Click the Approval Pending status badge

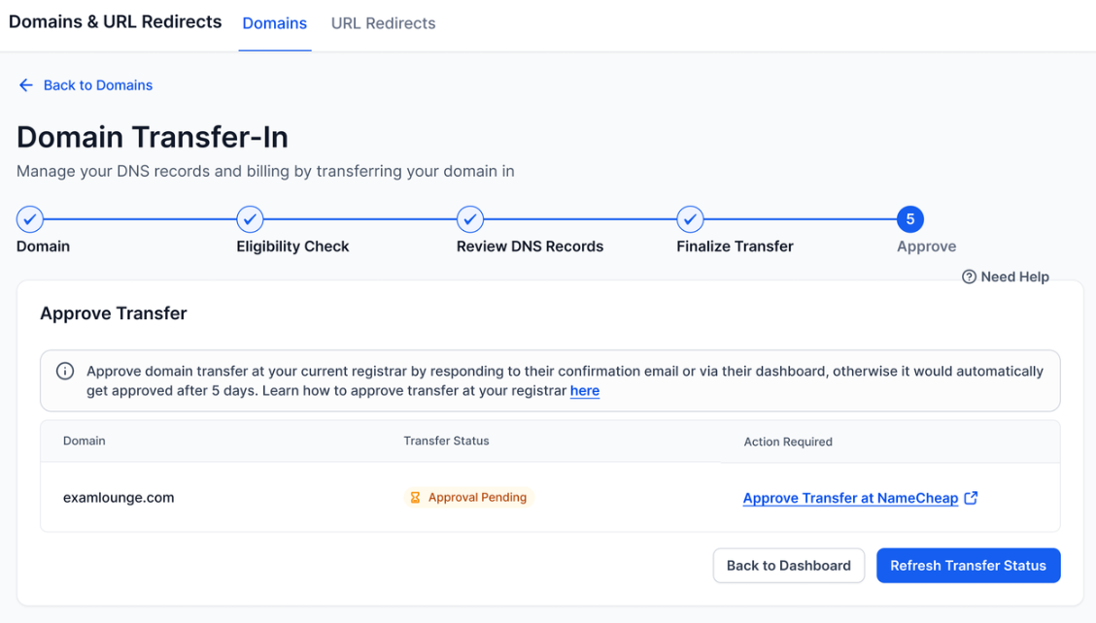click(469, 497)
